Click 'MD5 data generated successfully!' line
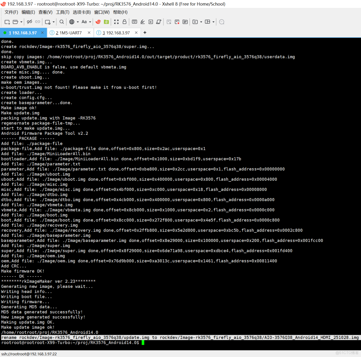 tap(42, 312)
